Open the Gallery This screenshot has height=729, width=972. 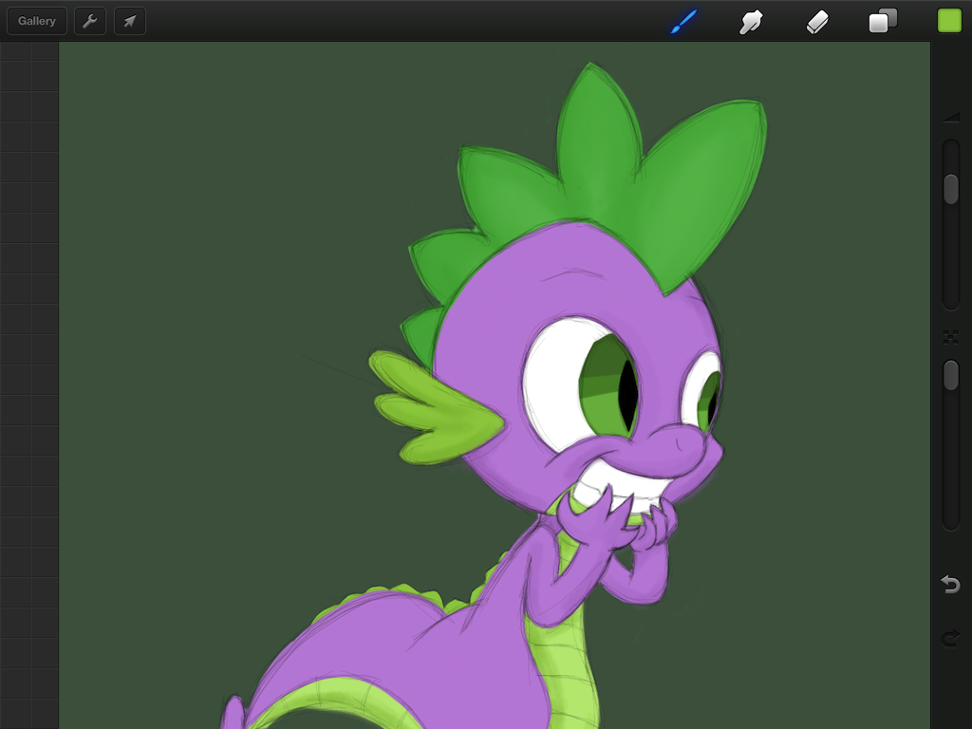(37, 21)
